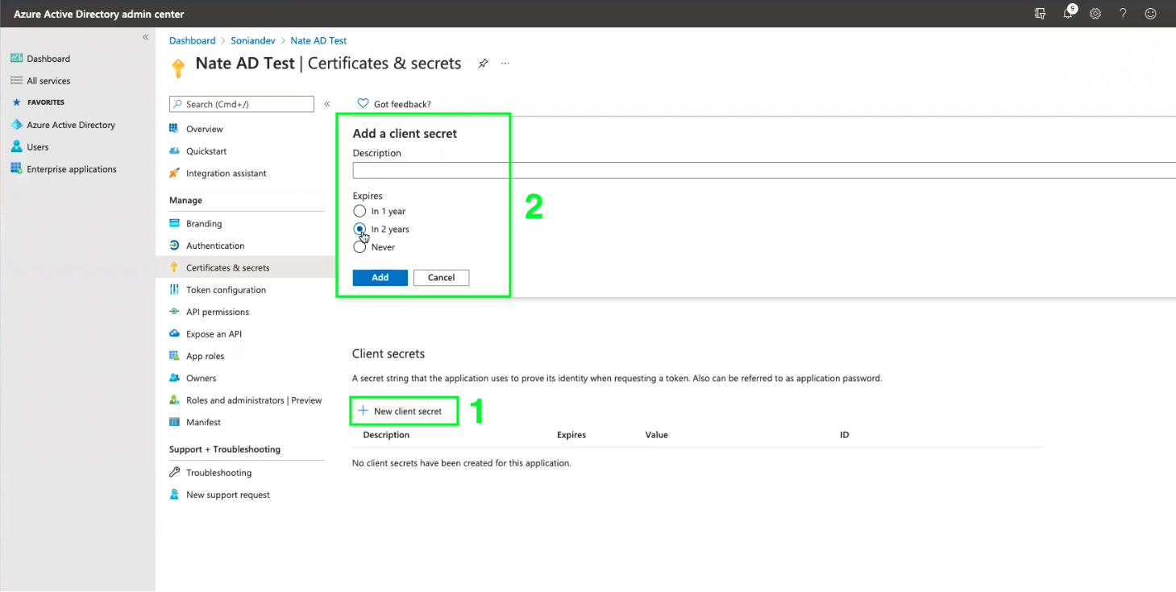Viewport: 1176px width, 592px height.
Task: Click Azure Active Directory admin center title
Action: [99, 14]
